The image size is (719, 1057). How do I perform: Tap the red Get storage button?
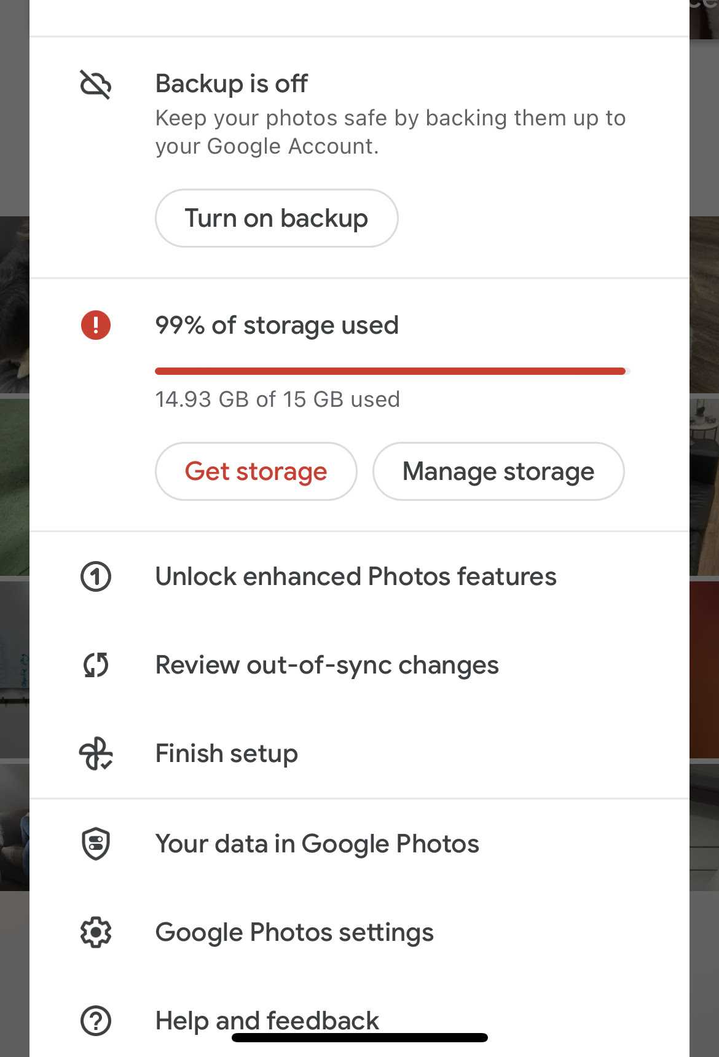pyautogui.click(x=256, y=471)
